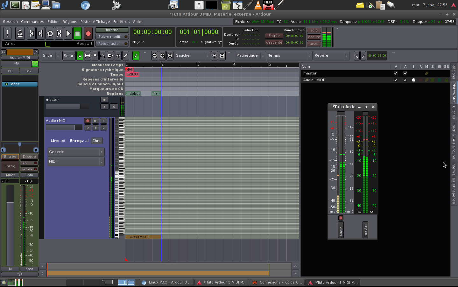
Task: Click the zoom out button
Action: 155,56
